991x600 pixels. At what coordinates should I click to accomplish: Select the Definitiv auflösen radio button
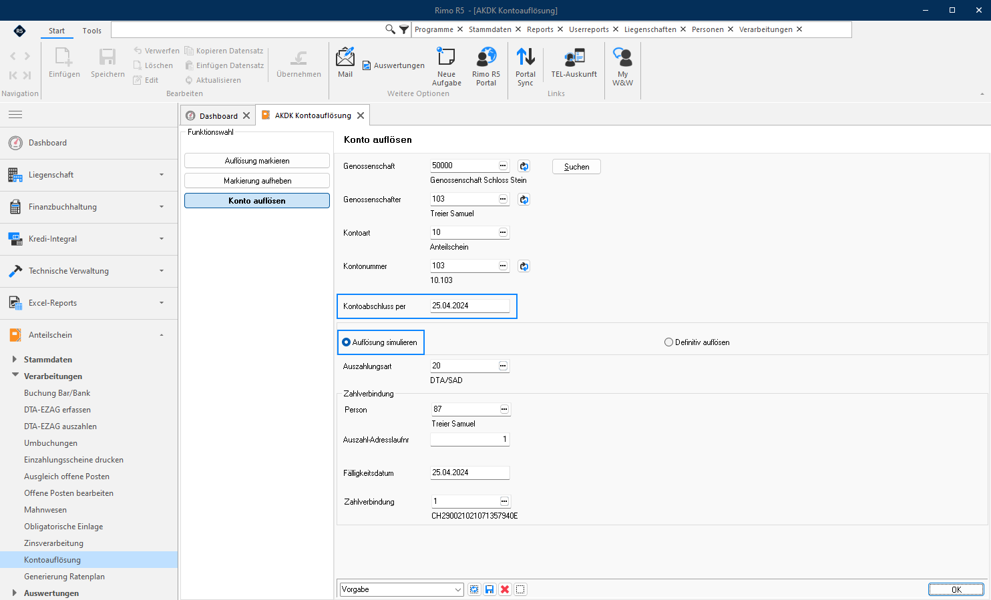click(x=668, y=342)
